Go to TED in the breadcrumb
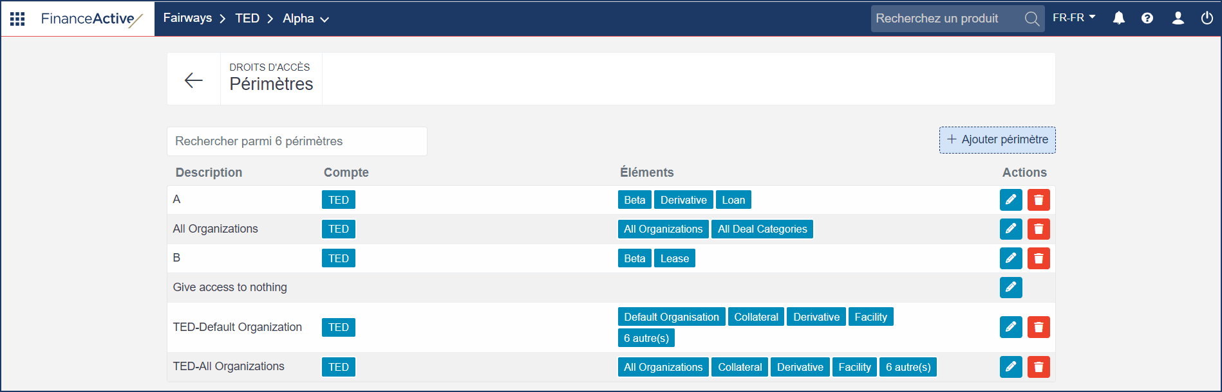Screen dimensions: 1222x392 point(247,19)
